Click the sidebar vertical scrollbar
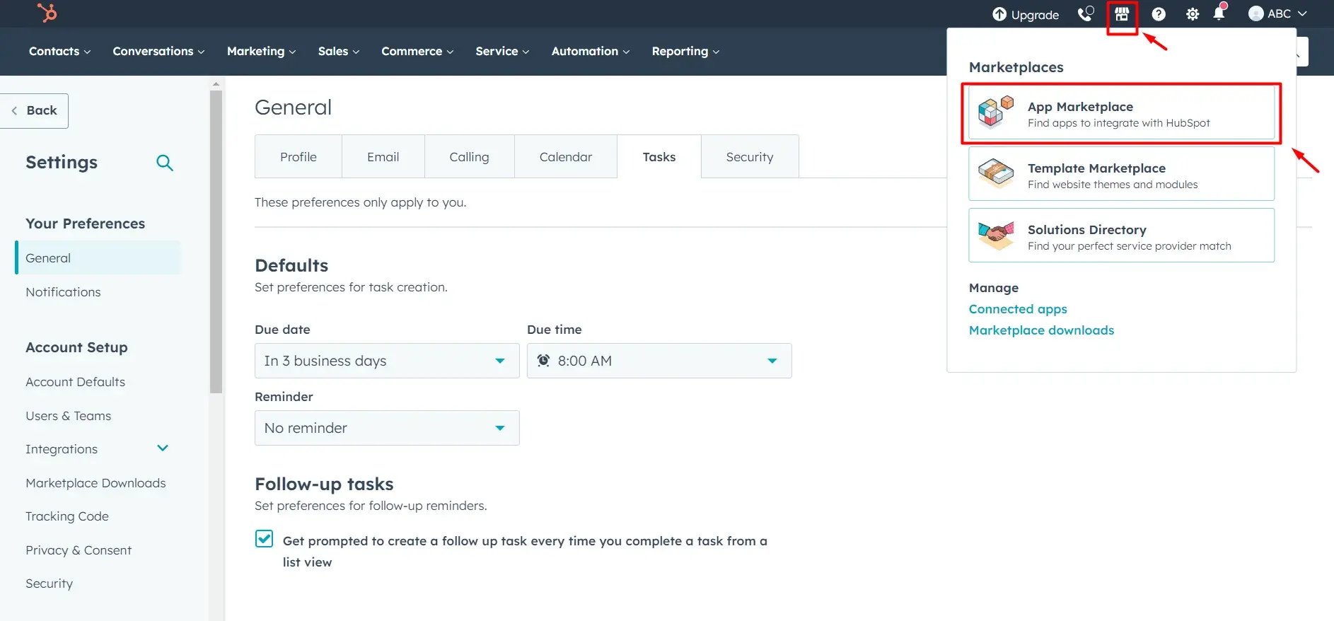Viewport: 1334px width, 621px height. click(x=216, y=240)
